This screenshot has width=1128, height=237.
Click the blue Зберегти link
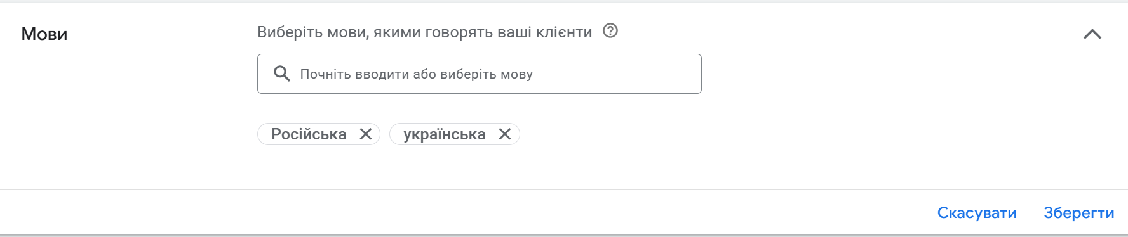(x=1079, y=213)
